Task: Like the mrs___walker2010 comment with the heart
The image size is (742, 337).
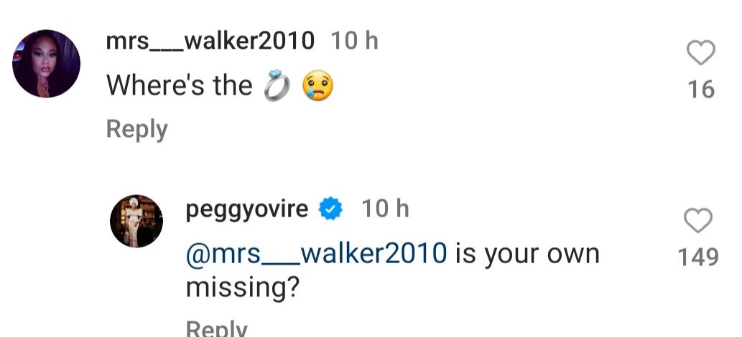Action: 700,54
